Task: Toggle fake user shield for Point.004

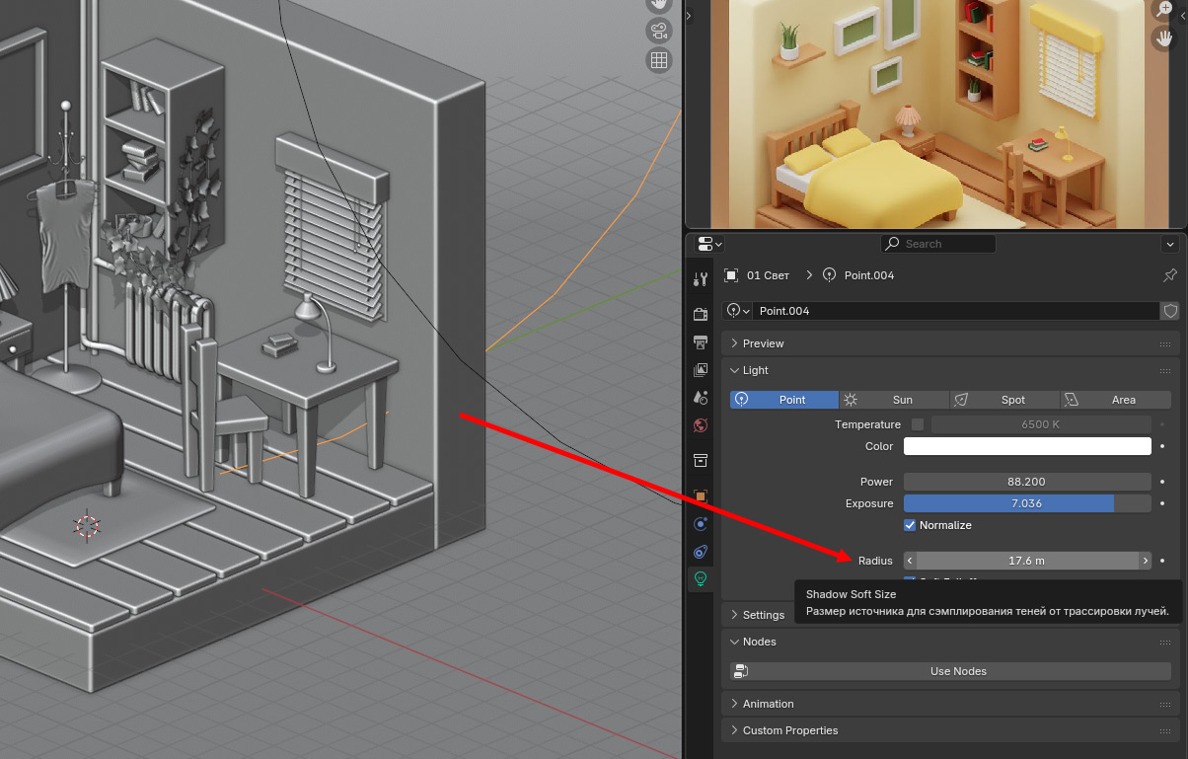Action: (1170, 311)
